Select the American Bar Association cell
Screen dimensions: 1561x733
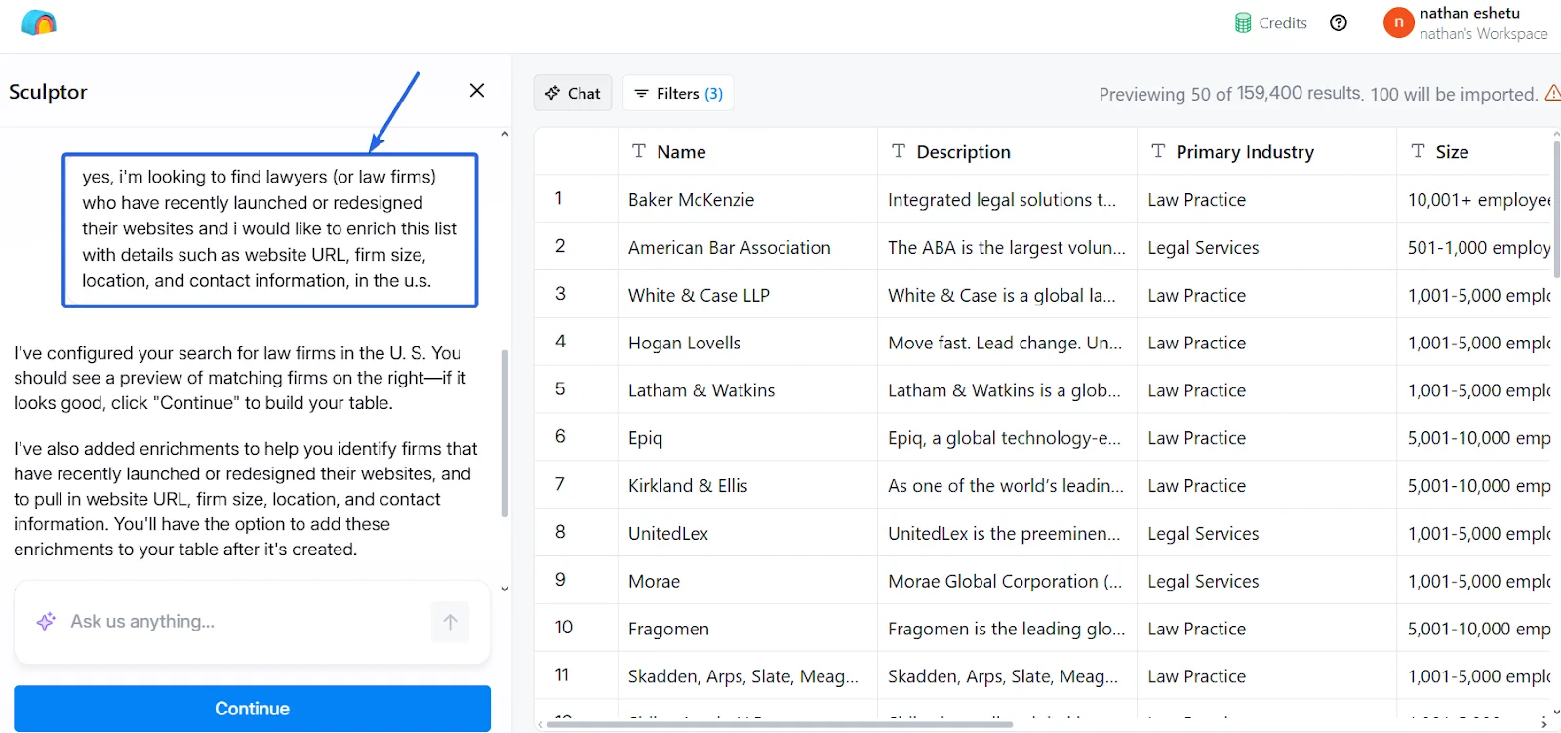pos(747,247)
